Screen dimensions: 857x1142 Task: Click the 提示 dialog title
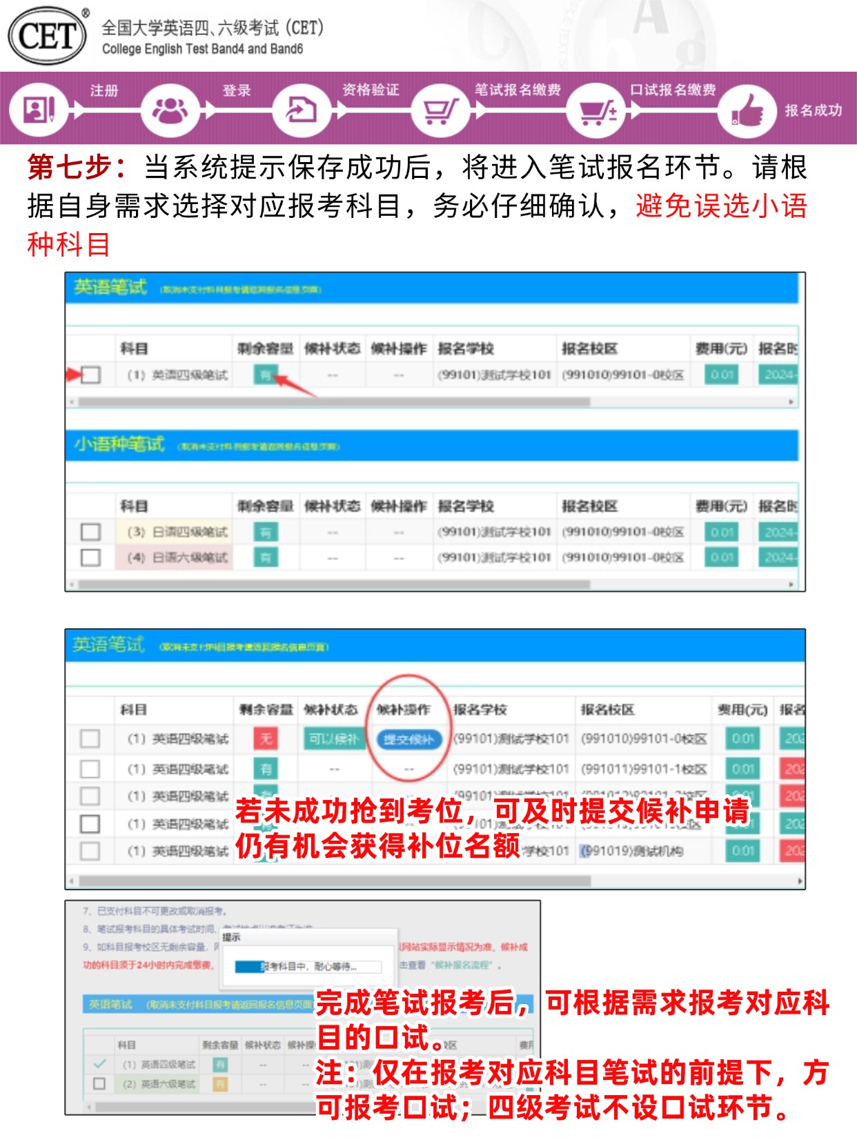coord(232,936)
